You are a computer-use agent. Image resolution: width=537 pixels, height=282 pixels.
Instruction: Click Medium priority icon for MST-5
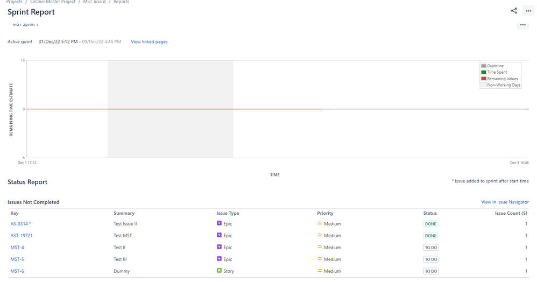pos(320,259)
